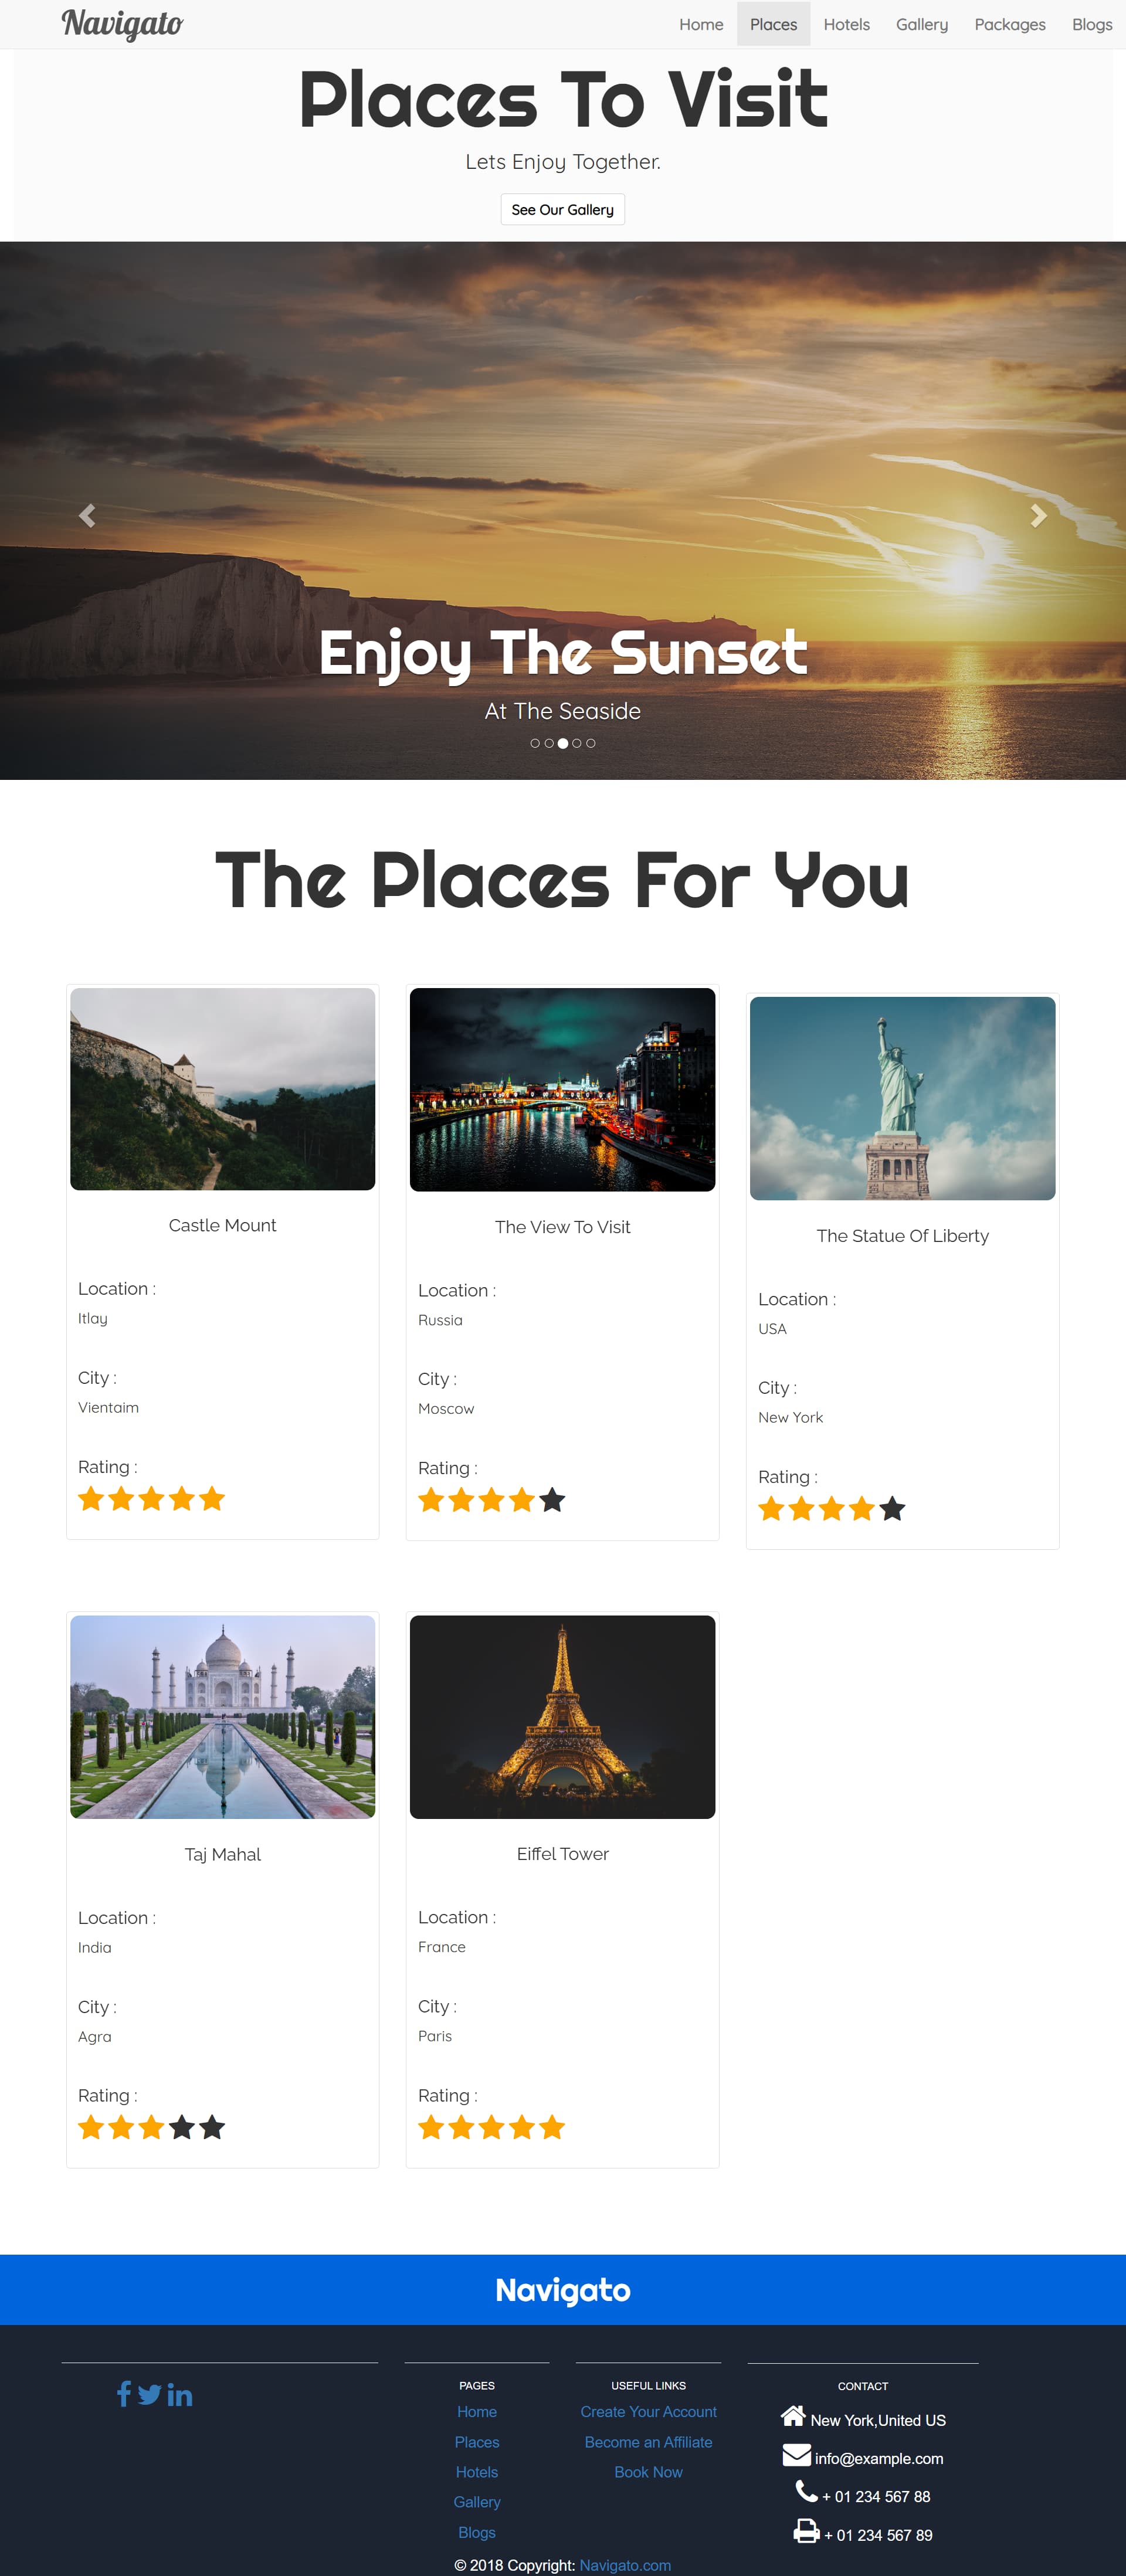1126x2576 pixels.
Task: Open the Eiffel Tower thumbnail image
Action: (562, 1716)
